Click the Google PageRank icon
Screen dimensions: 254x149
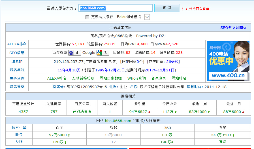[x=99, y=53]
